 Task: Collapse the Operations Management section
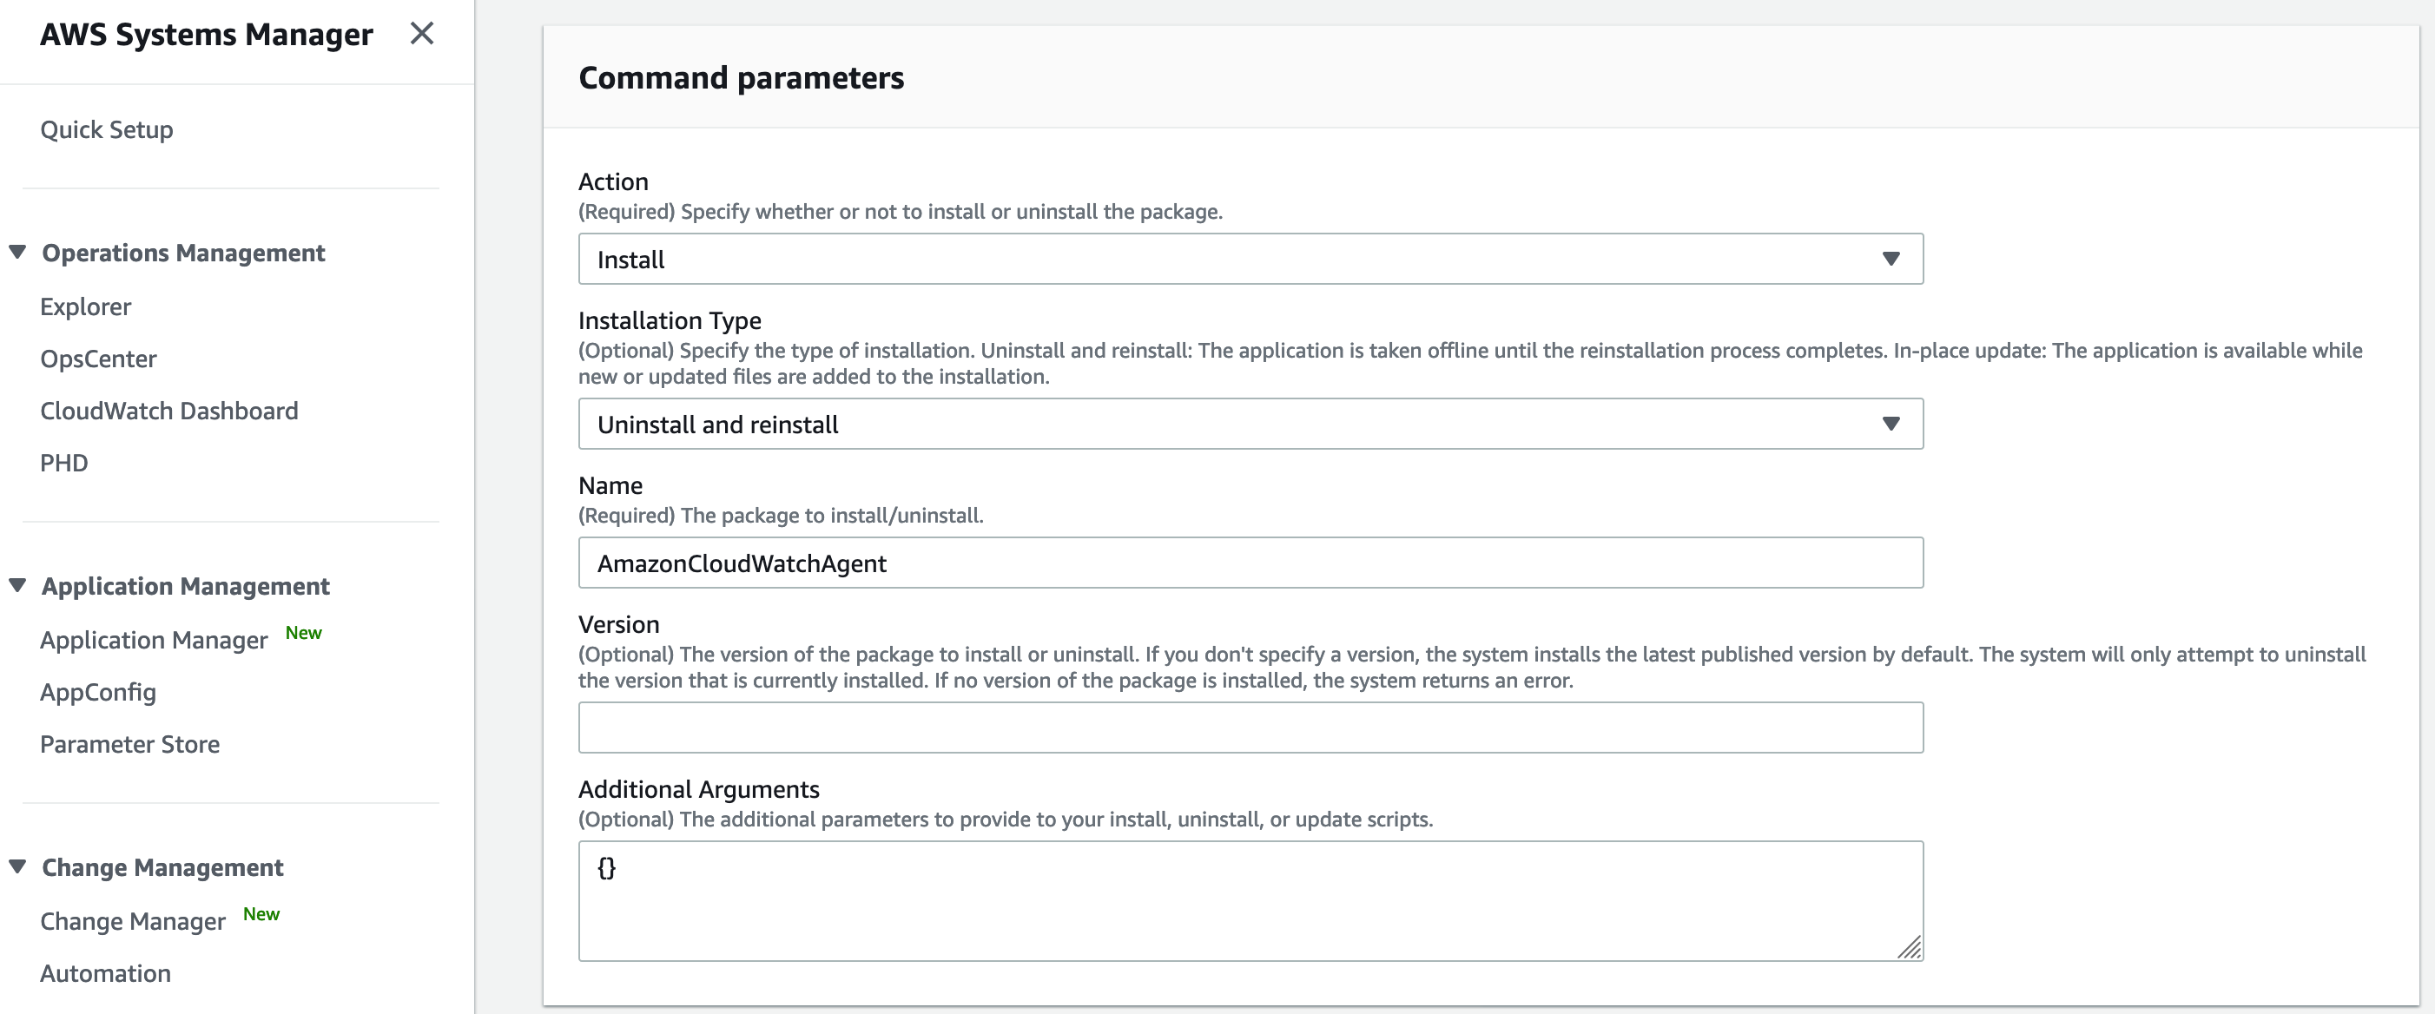(x=18, y=253)
